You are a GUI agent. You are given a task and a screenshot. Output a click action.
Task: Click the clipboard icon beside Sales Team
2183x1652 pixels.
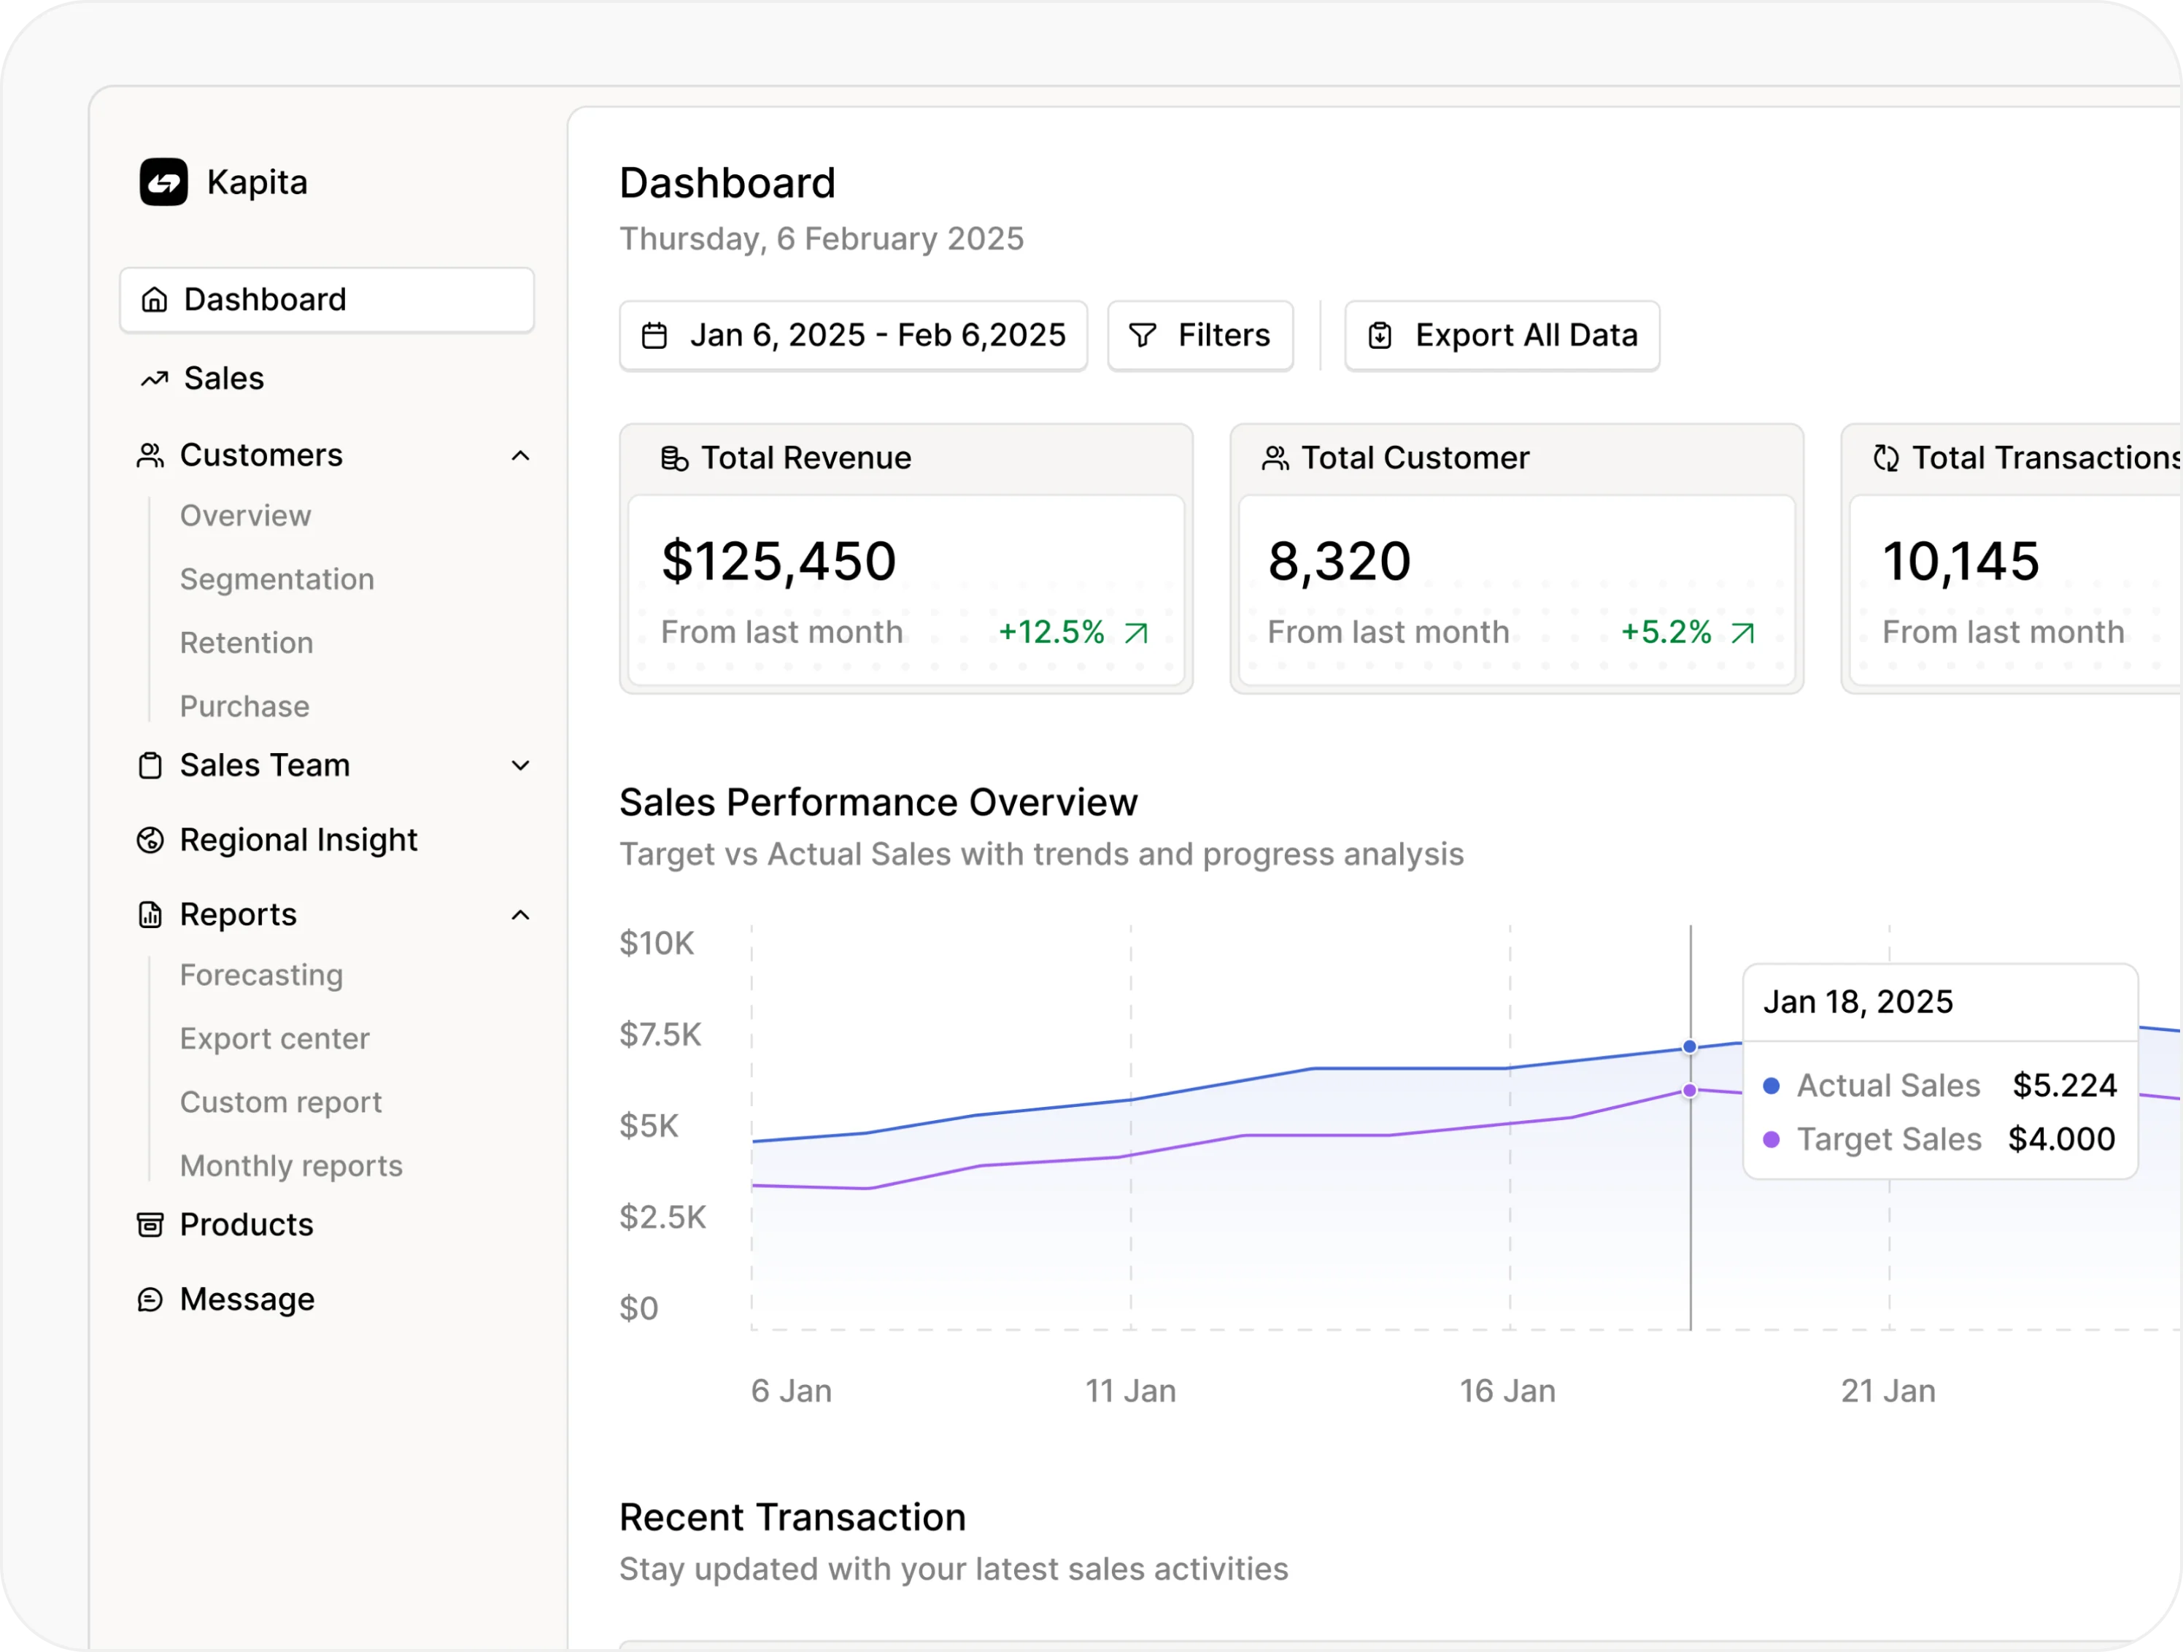coord(150,766)
